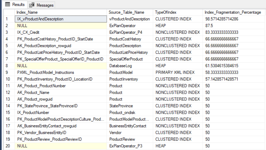
Task: Select PK_ProductInventory_ProductID_LocationID cell
Action: (x=61, y=79)
